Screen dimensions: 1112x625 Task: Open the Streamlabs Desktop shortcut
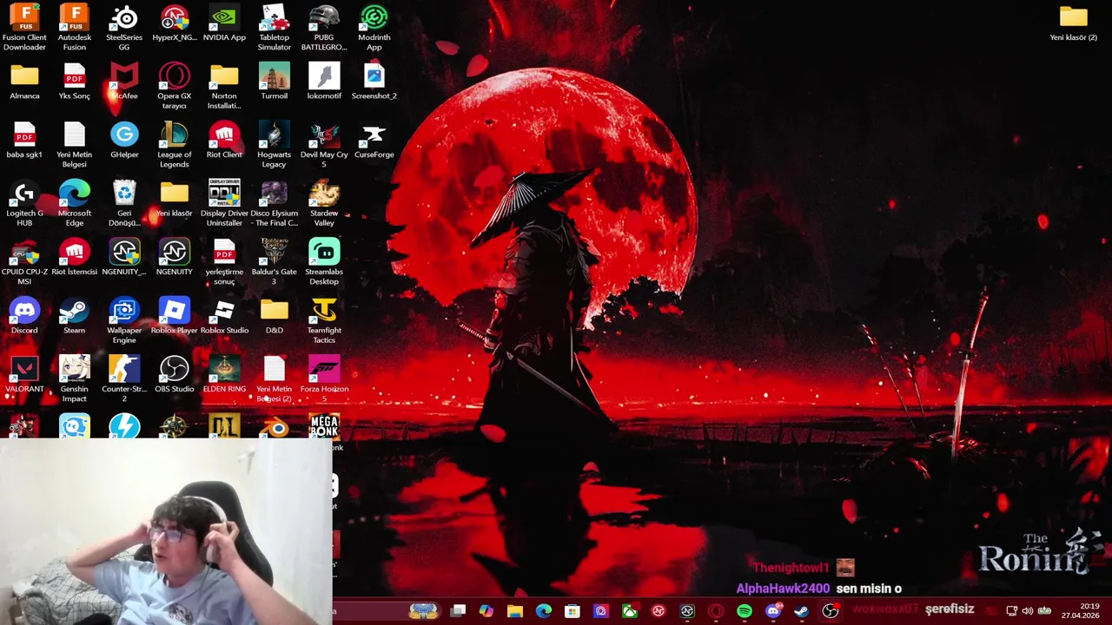pyautogui.click(x=324, y=262)
